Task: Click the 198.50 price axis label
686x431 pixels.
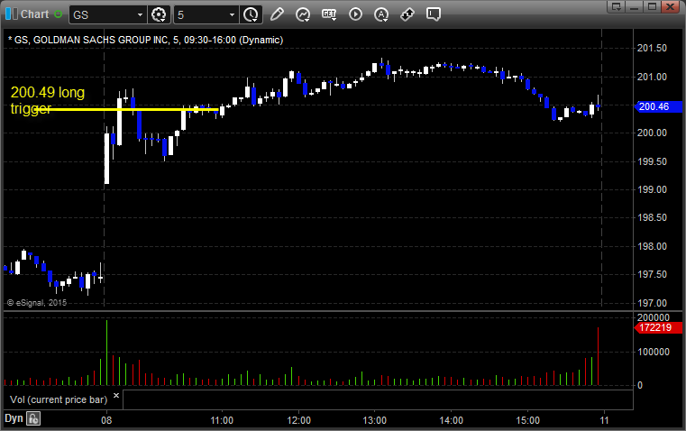Action: coord(652,218)
